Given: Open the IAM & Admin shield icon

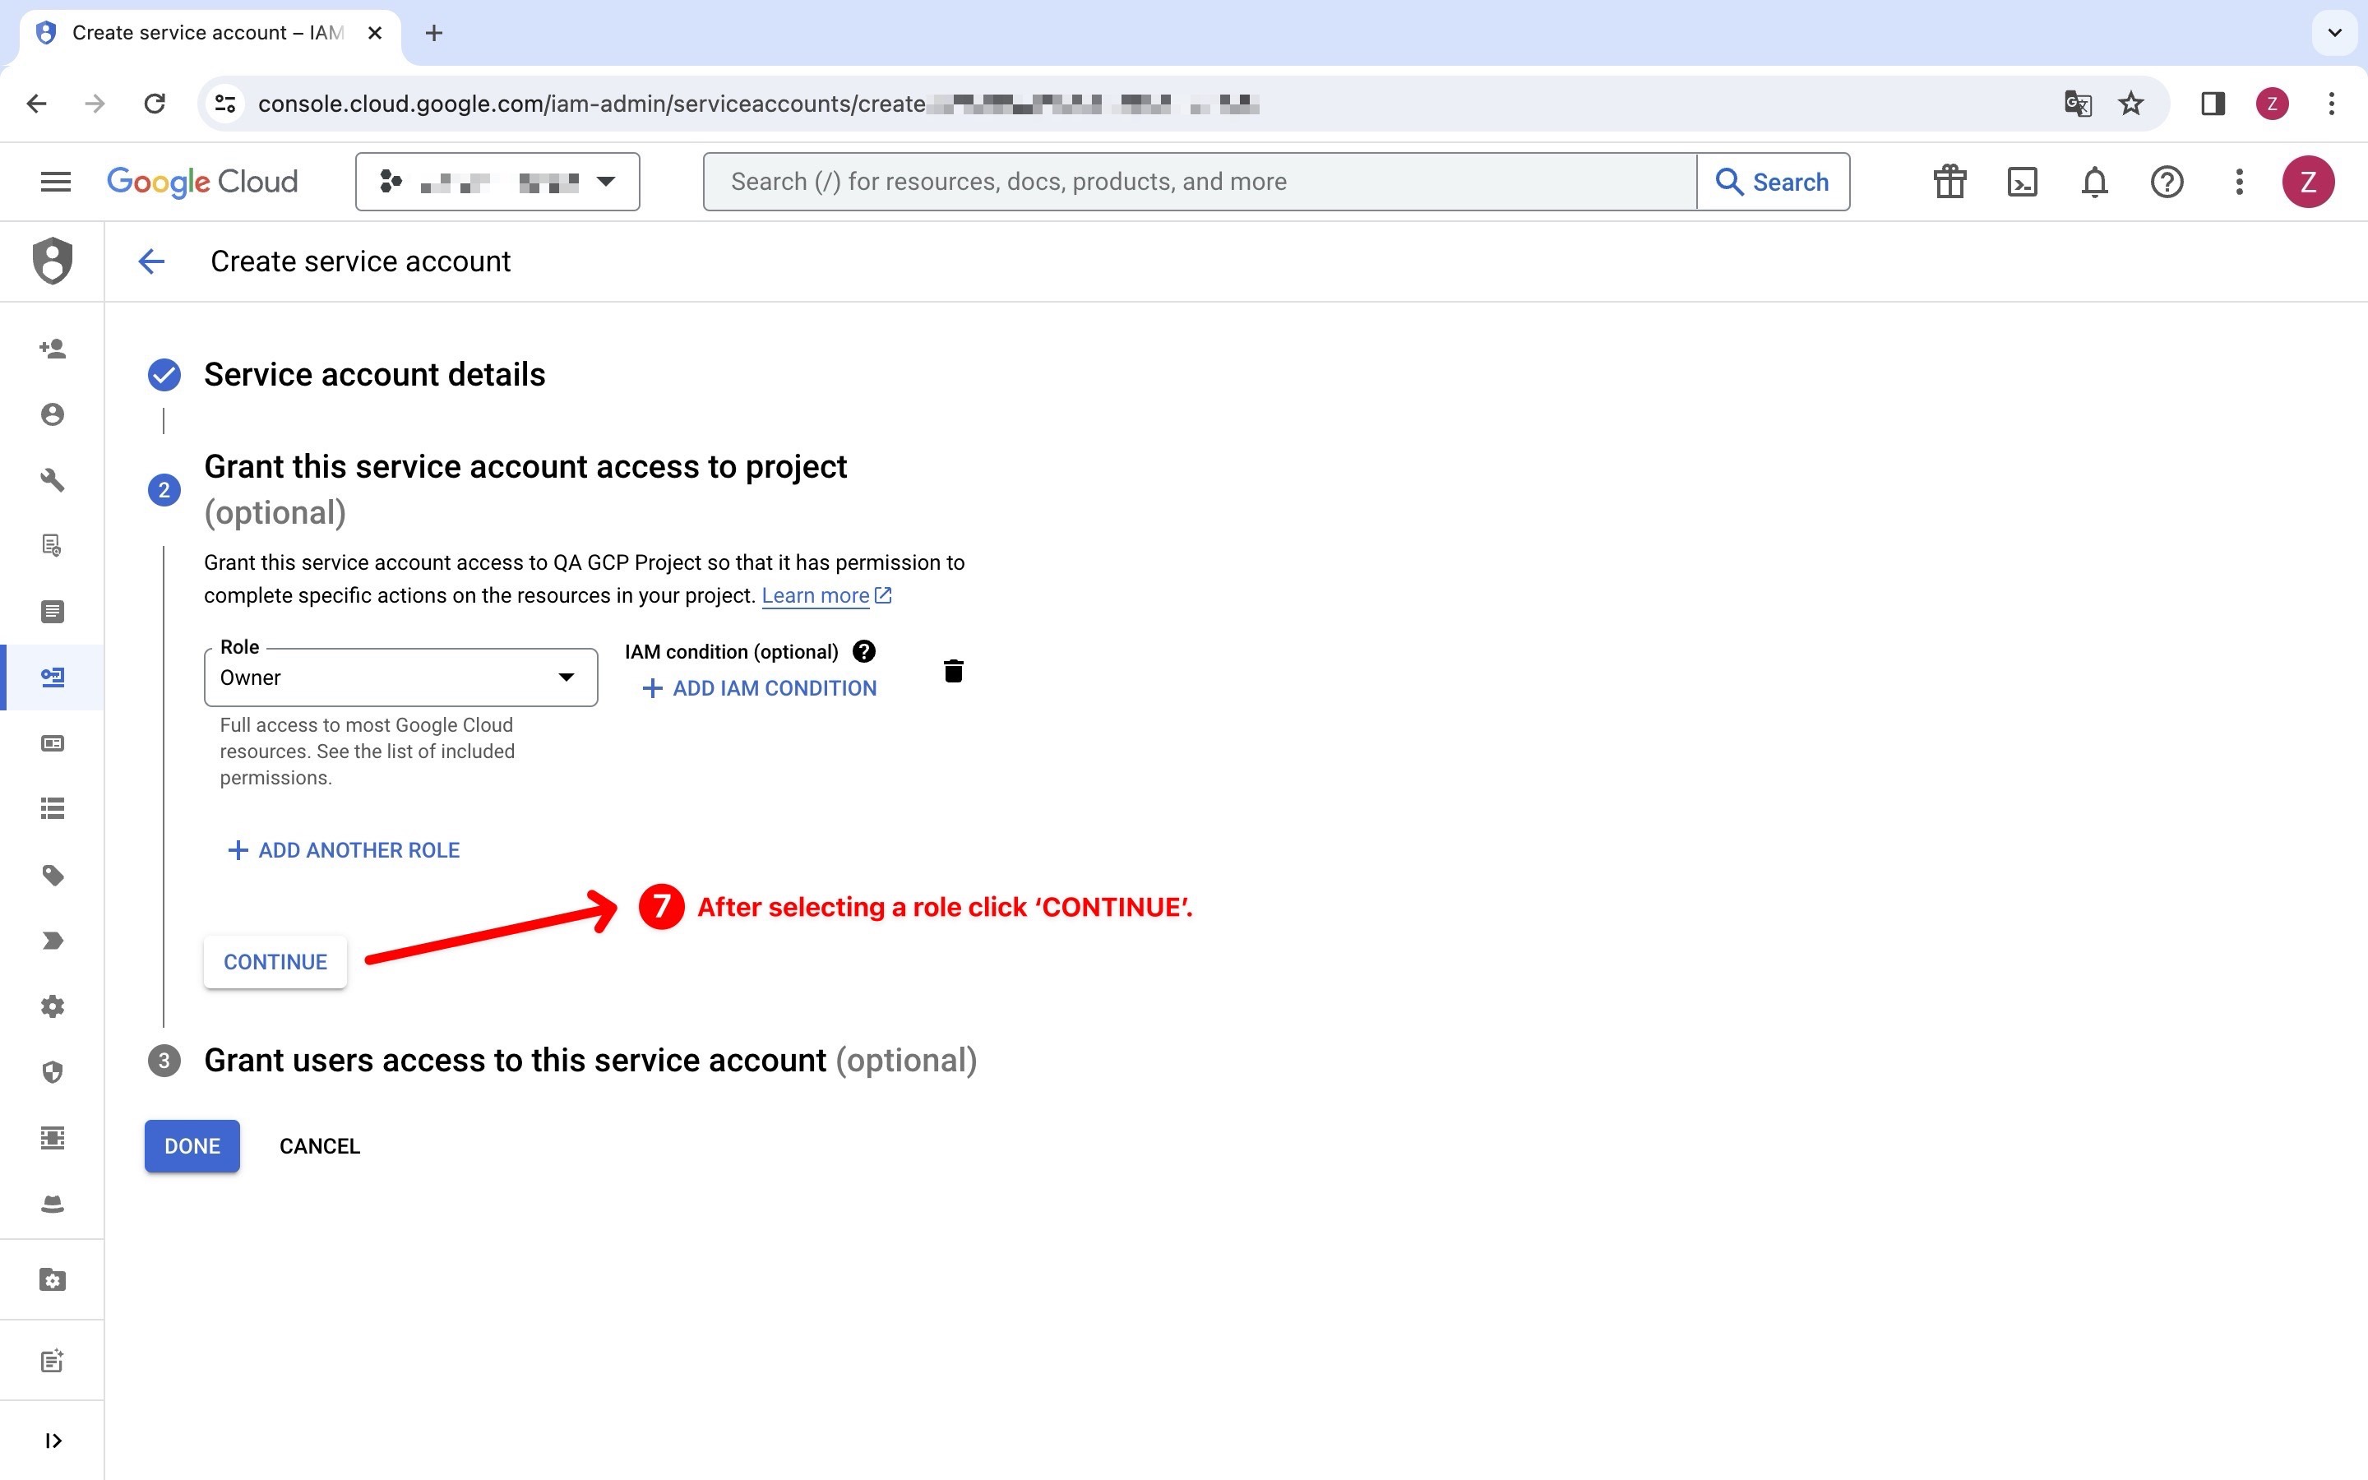Looking at the screenshot, I should click(x=53, y=261).
